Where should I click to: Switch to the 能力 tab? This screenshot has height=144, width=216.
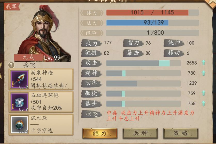[99, 133]
